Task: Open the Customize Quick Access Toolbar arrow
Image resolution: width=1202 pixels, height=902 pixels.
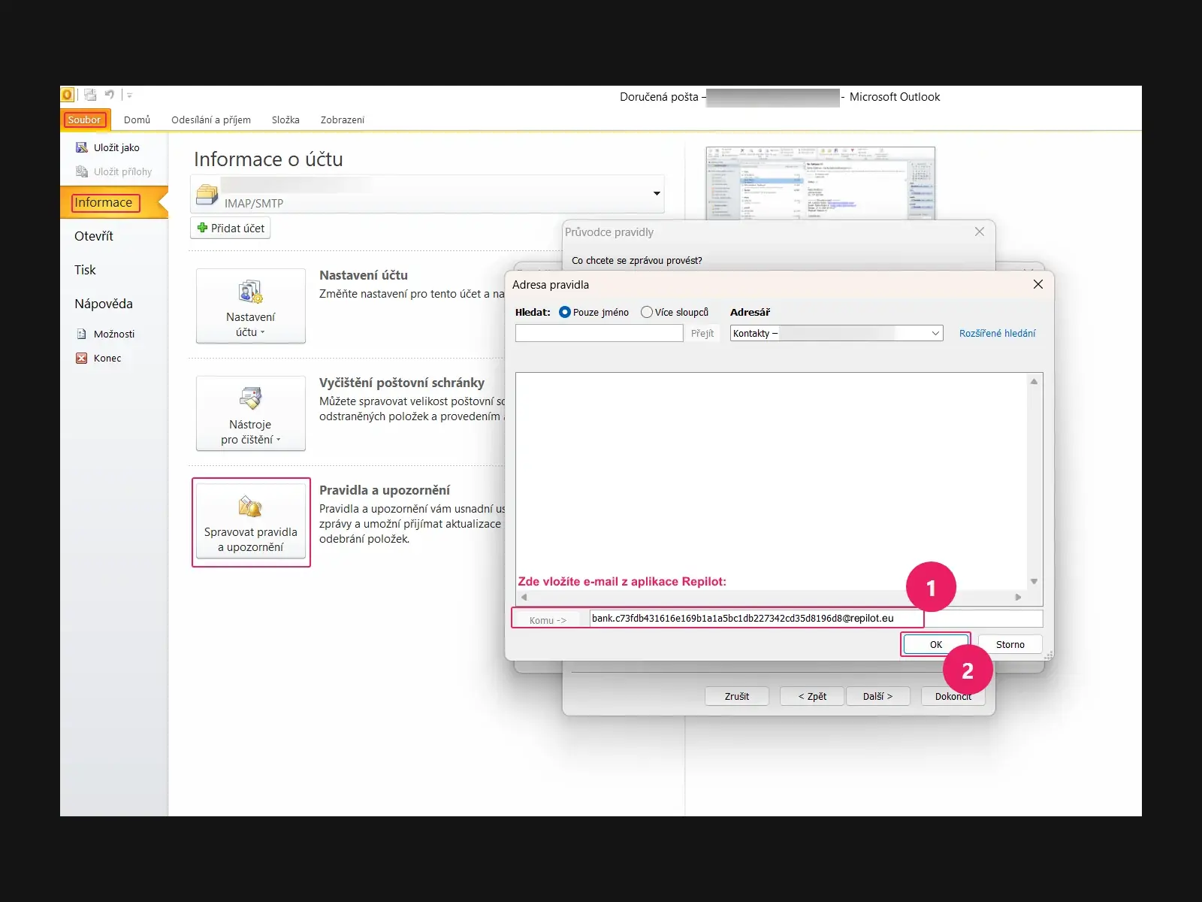Action: point(129,95)
